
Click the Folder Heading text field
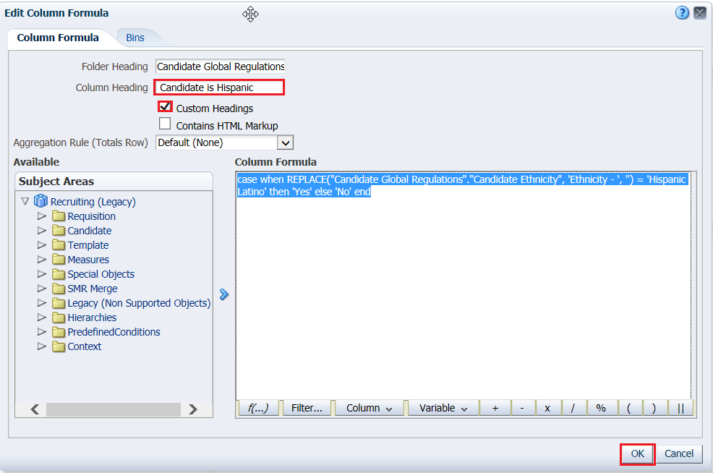tap(220, 67)
